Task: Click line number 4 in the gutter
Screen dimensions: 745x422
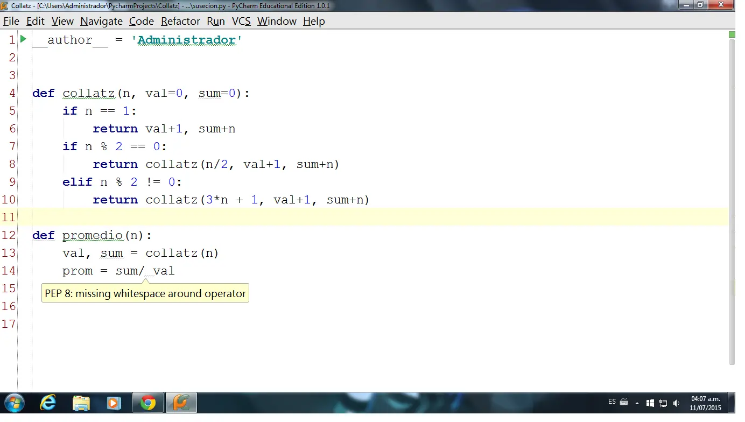Action: [12, 93]
